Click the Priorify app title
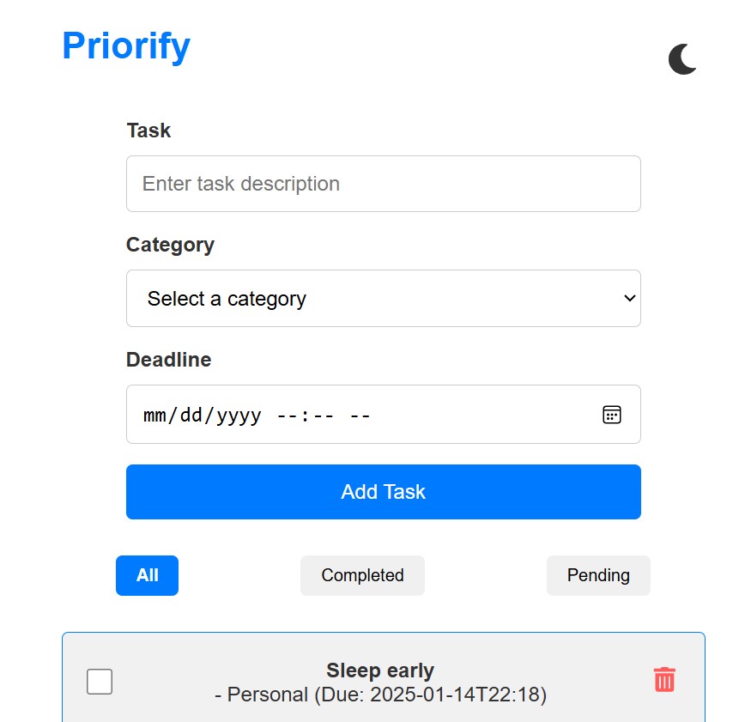Image resolution: width=739 pixels, height=722 pixels. tap(126, 46)
